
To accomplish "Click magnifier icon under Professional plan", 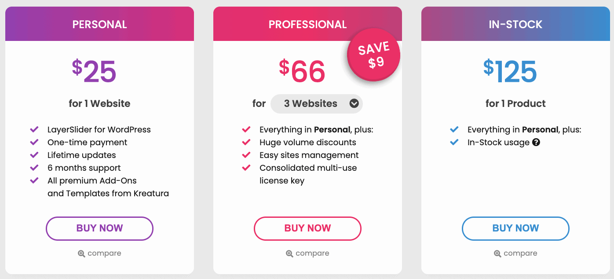I will click(x=289, y=253).
